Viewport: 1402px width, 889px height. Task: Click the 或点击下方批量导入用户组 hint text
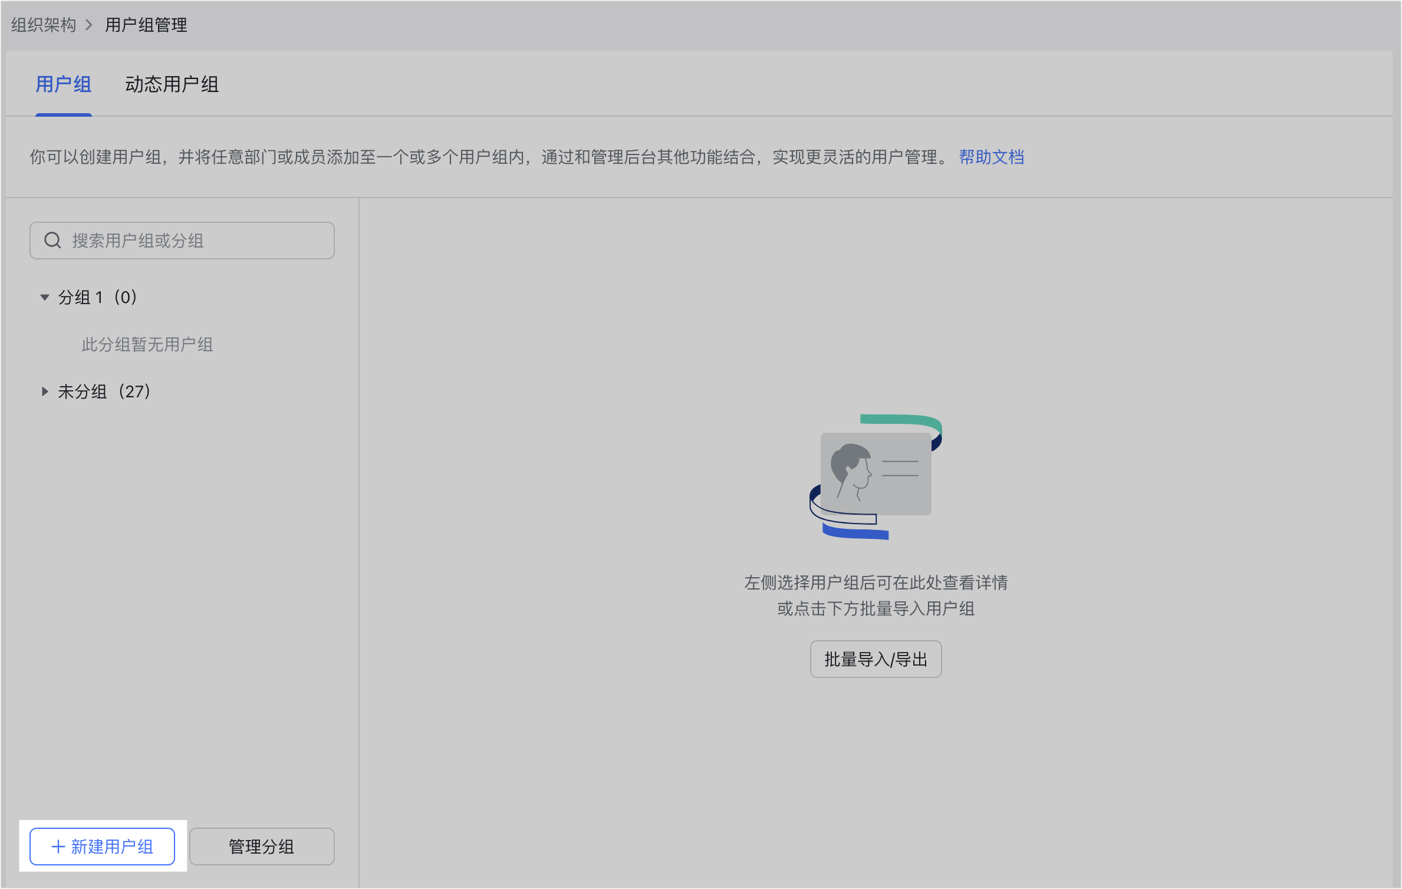tap(876, 608)
